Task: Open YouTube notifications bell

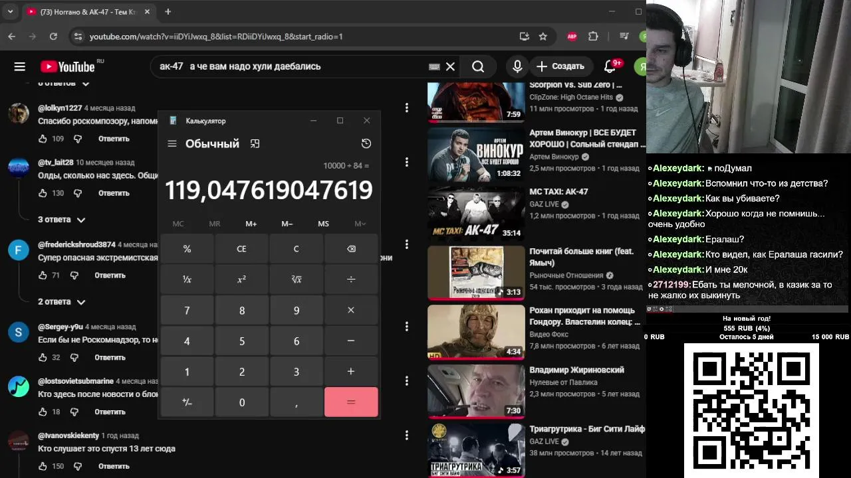Action: coord(610,66)
